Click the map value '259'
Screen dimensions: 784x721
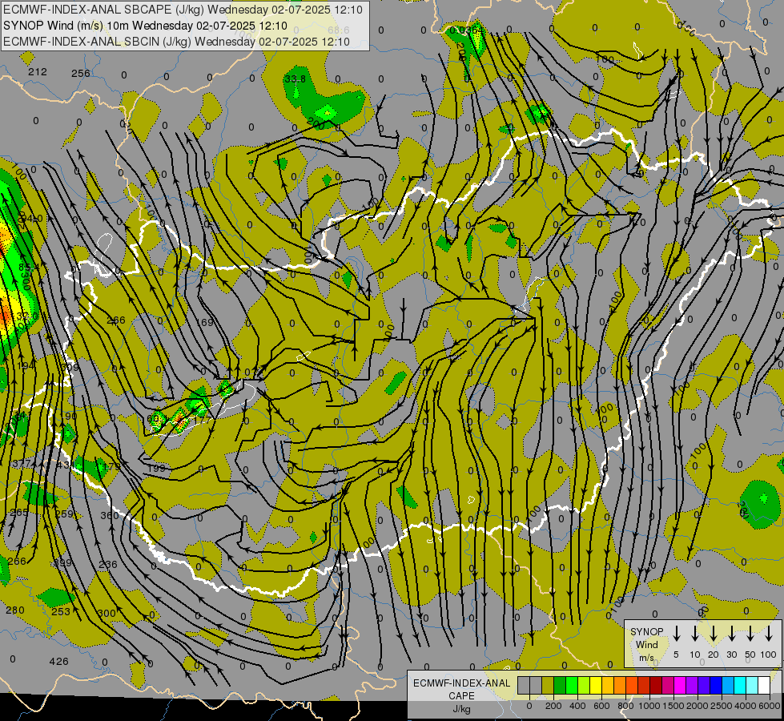point(64,514)
